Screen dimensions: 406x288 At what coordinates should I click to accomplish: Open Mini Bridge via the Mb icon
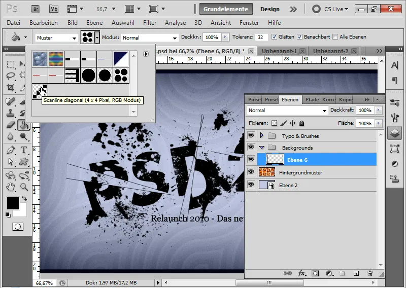point(54,9)
